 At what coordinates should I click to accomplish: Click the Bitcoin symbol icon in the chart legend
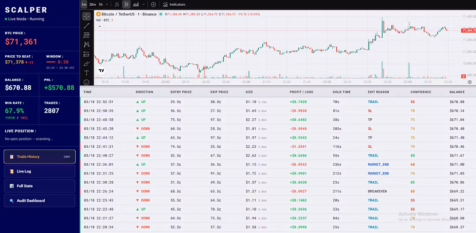coord(98,14)
